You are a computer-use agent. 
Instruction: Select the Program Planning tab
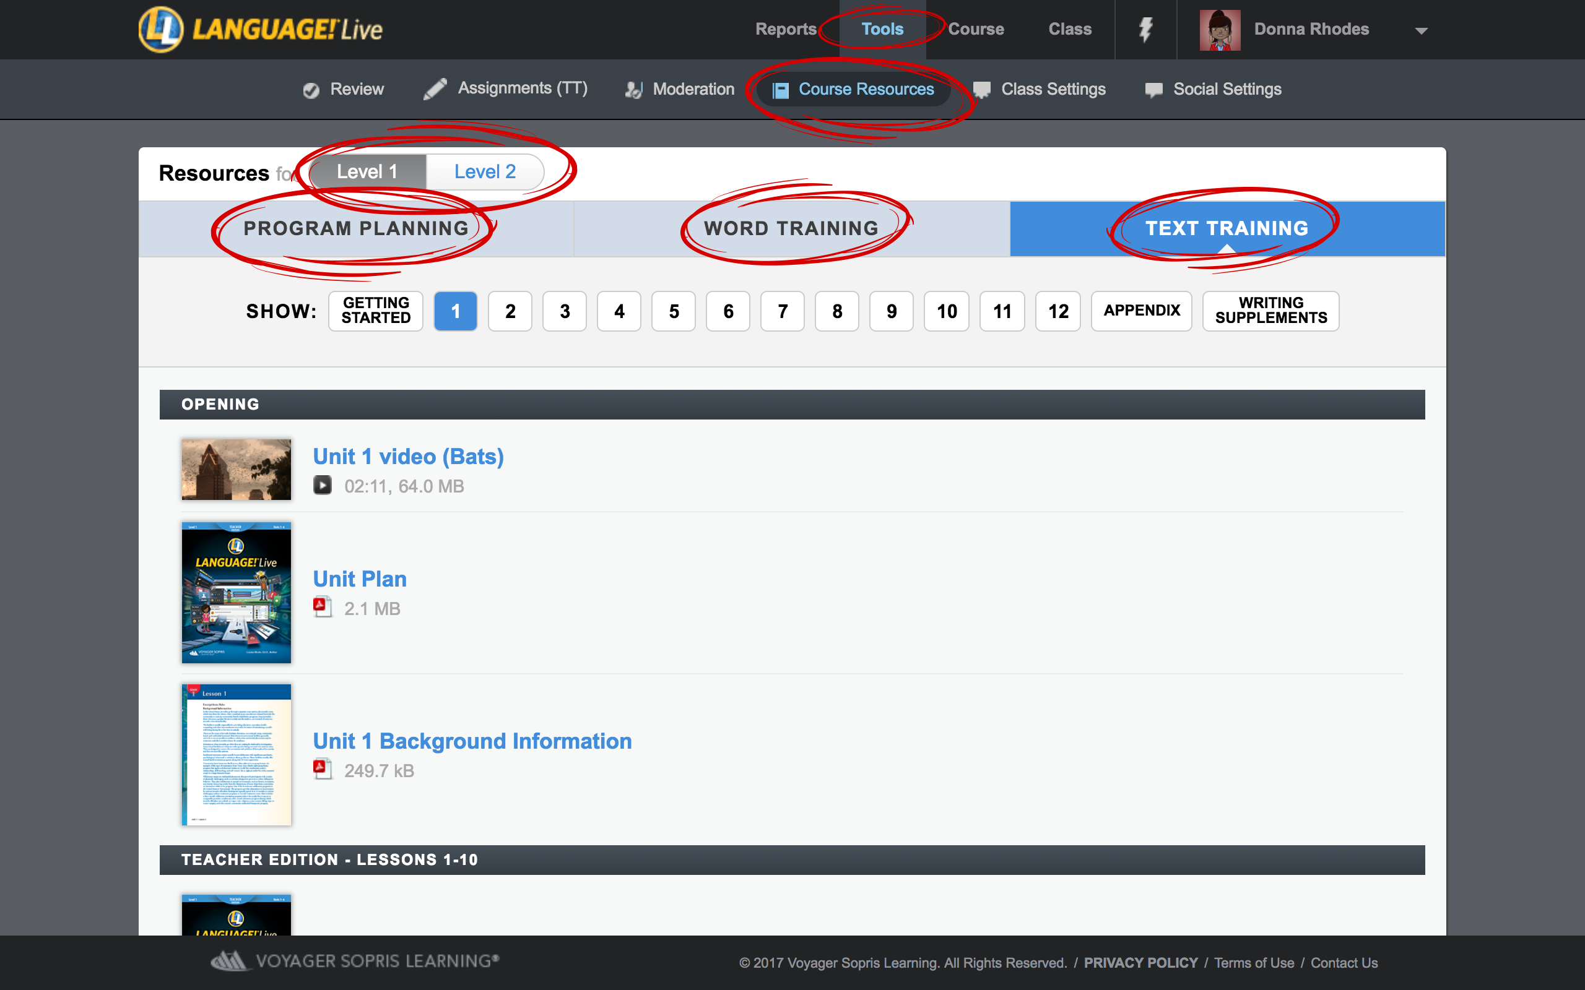[356, 228]
